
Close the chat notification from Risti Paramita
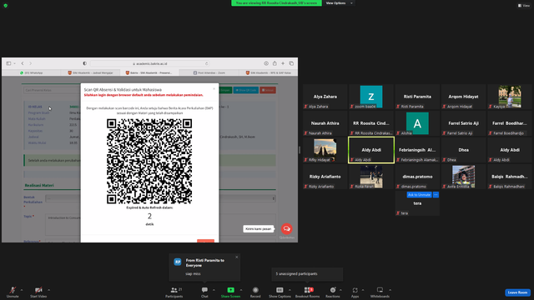(x=237, y=257)
